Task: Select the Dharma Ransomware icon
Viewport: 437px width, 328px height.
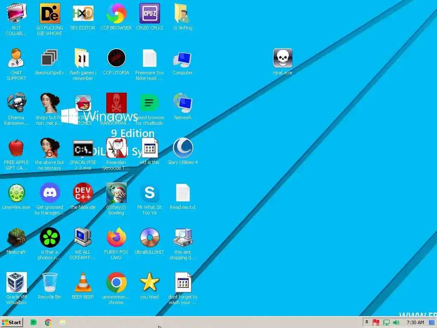Action: coord(16,109)
